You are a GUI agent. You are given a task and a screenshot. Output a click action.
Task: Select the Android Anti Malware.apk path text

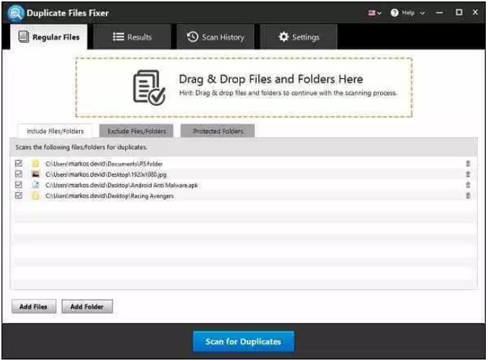(x=122, y=186)
